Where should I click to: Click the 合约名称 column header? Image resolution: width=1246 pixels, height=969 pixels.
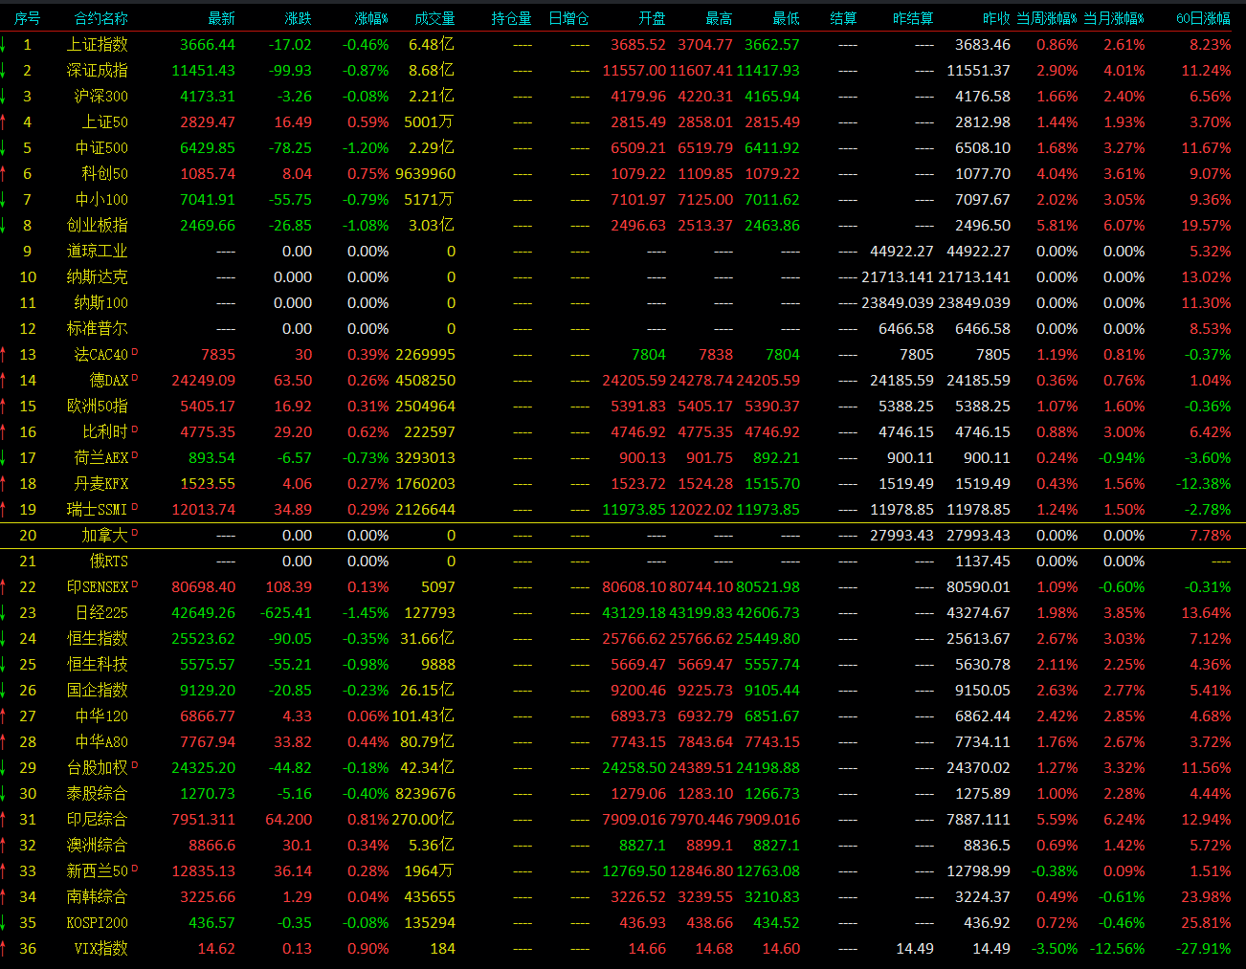click(100, 18)
